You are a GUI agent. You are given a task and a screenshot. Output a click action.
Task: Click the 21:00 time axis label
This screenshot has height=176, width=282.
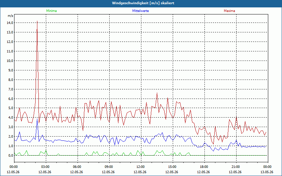(235, 167)
